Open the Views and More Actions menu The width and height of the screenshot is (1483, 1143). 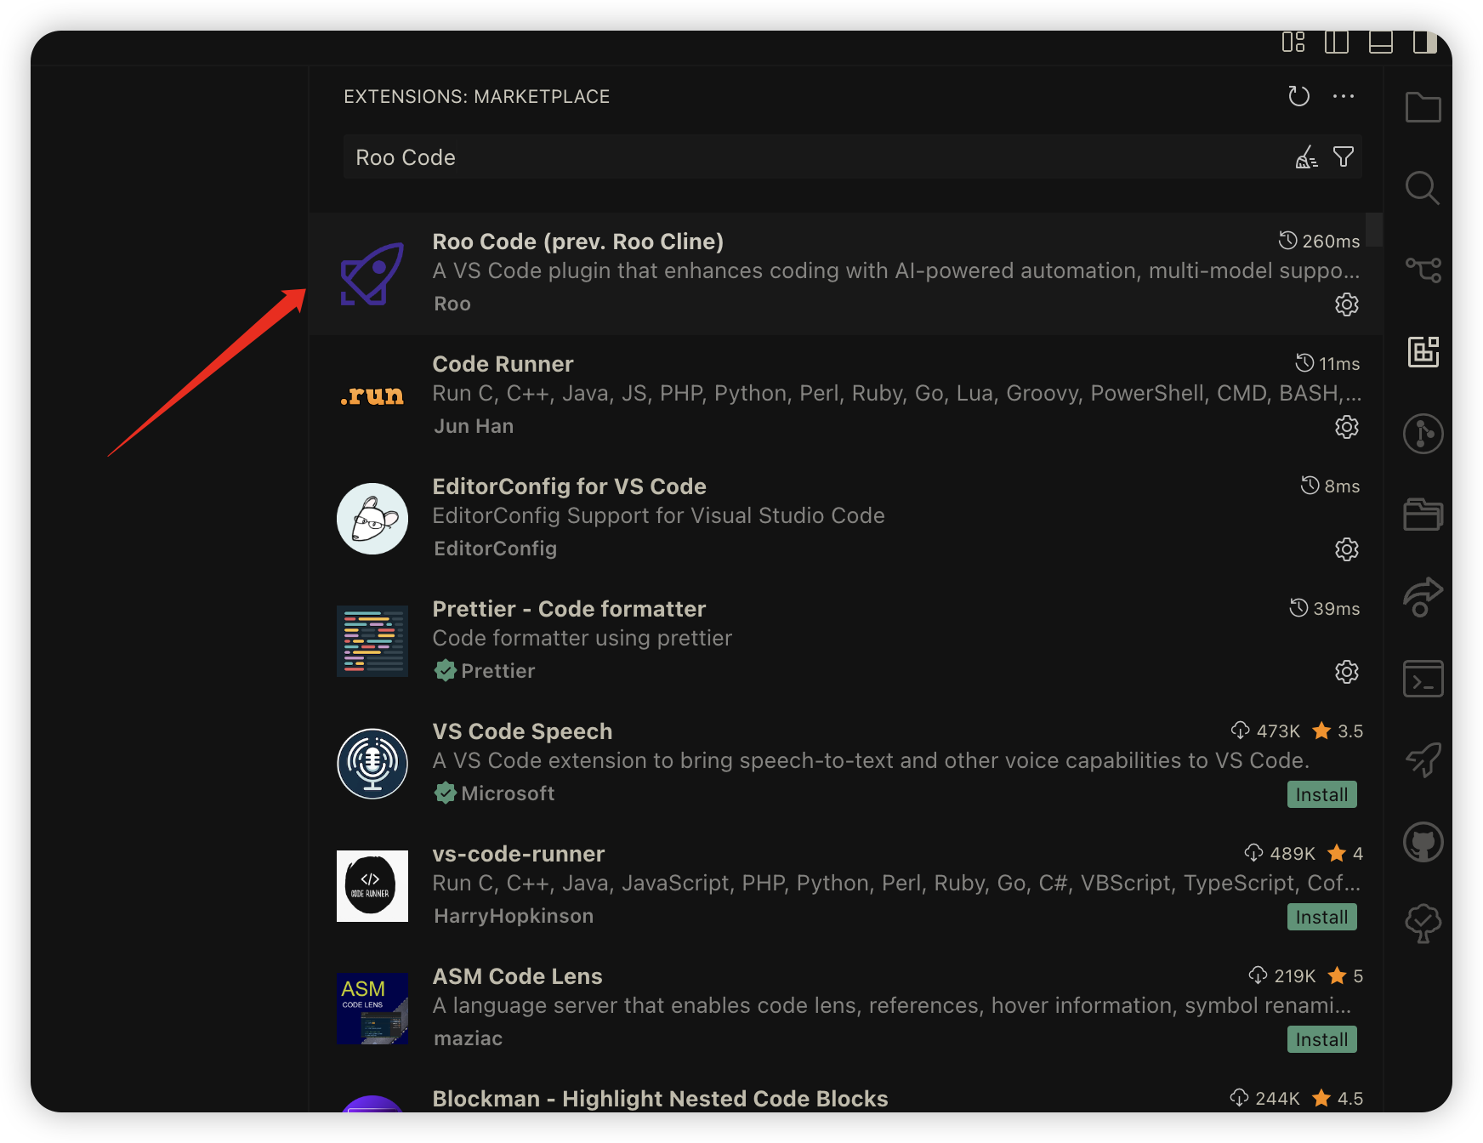tap(1344, 96)
